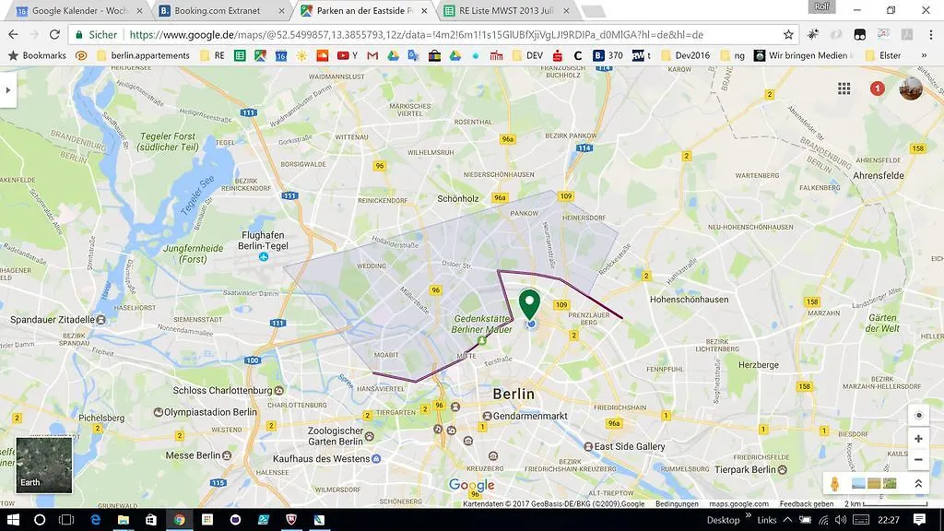
Task: Click the first imagery photo thumbnail
Action: point(858,483)
